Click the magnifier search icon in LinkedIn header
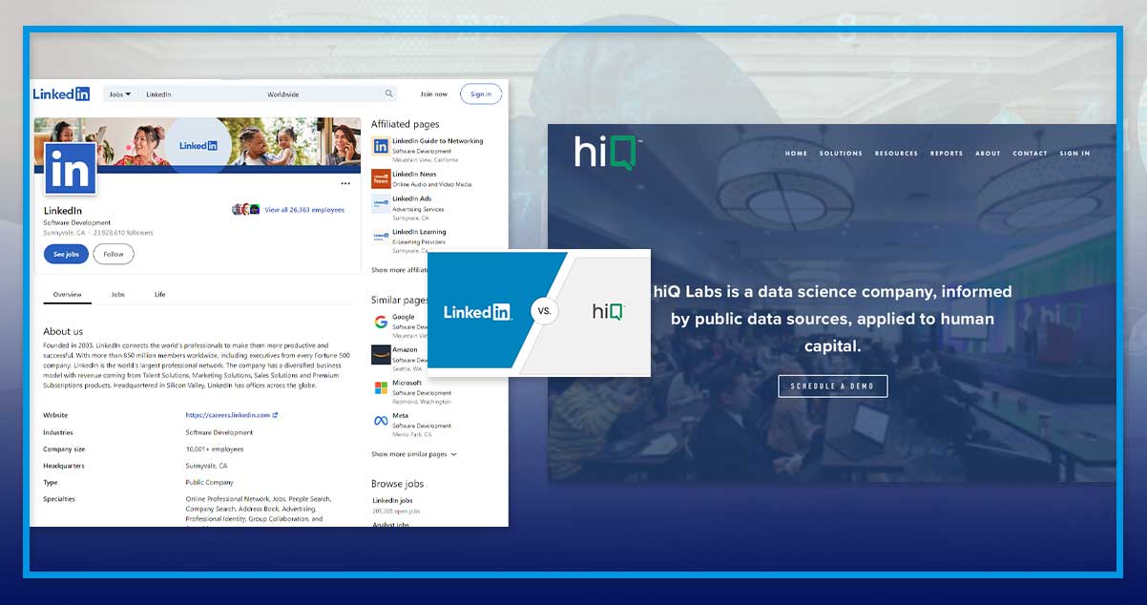 pyautogui.click(x=388, y=94)
